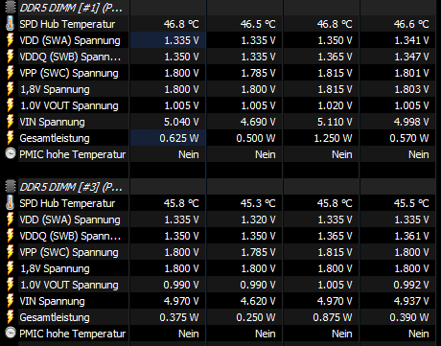This screenshot has height=346, width=441.
Task: Click the 1.347 V VDDQ value
Action: pos(411,57)
